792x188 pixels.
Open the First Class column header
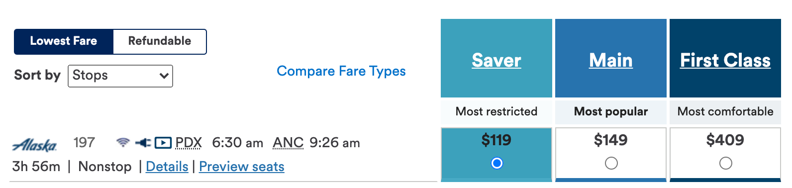click(725, 60)
